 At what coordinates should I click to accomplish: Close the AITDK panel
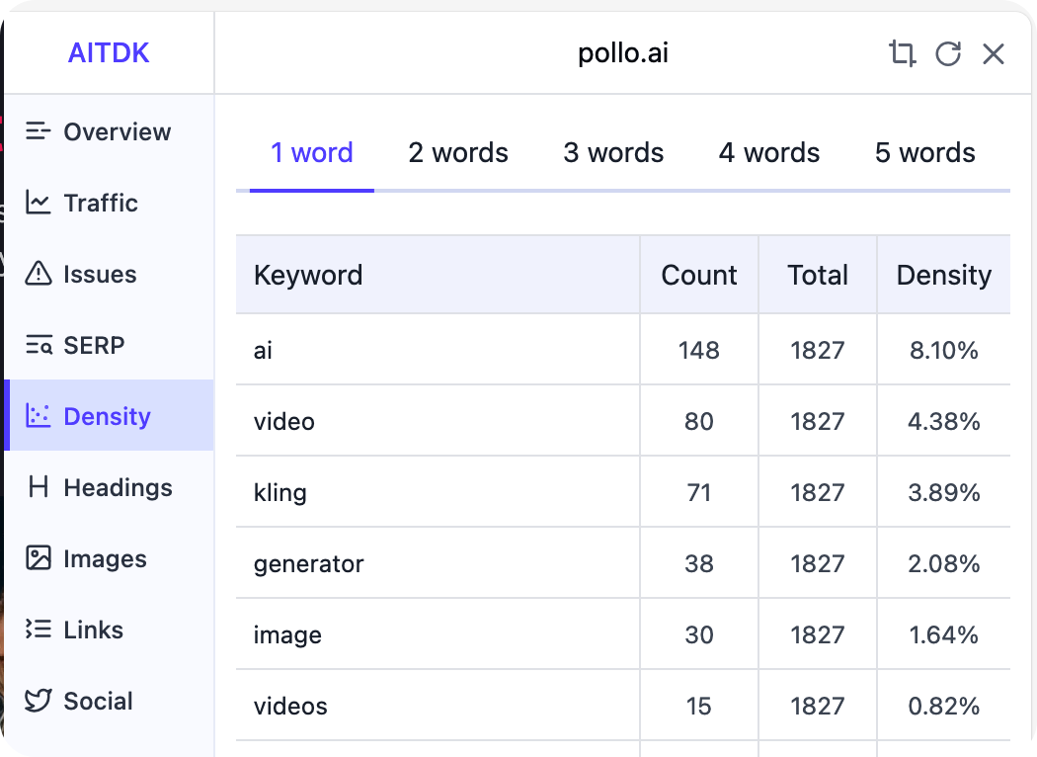(994, 53)
